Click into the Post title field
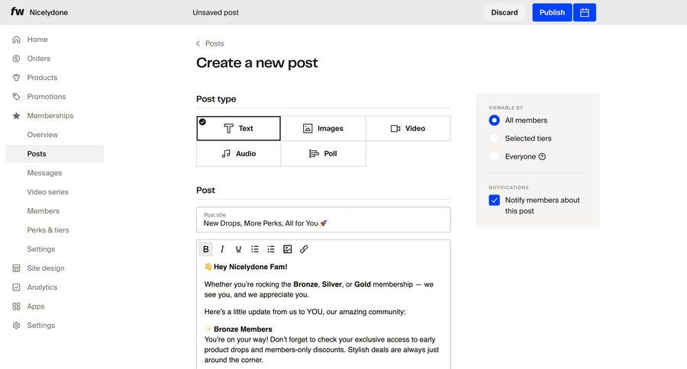Viewport: 687px width, 369px height. 324,220
